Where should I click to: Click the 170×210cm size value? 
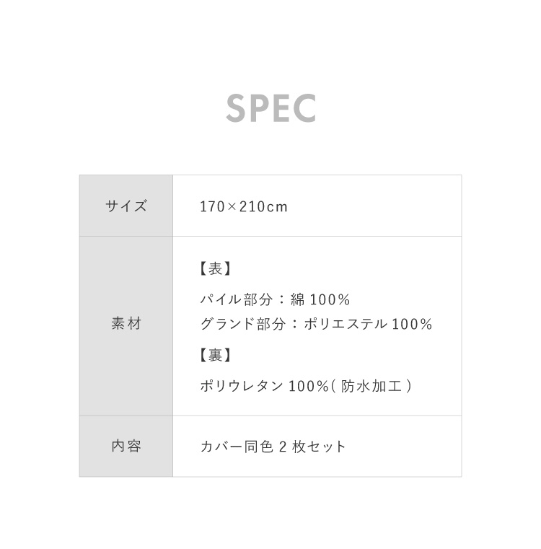click(x=243, y=207)
